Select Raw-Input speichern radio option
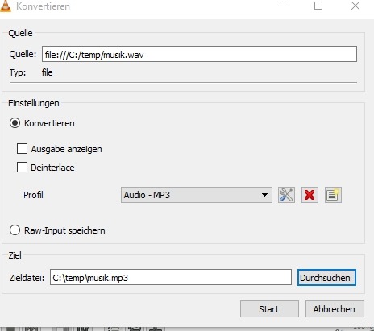The image size is (374, 331). (15, 230)
